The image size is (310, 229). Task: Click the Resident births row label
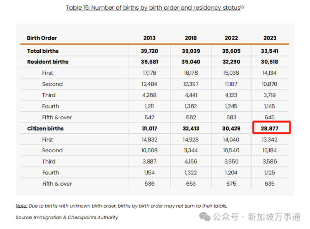click(48, 62)
